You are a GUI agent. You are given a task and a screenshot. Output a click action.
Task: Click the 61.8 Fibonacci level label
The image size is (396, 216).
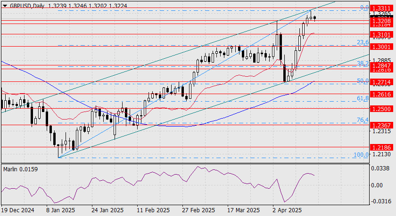point(363,98)
